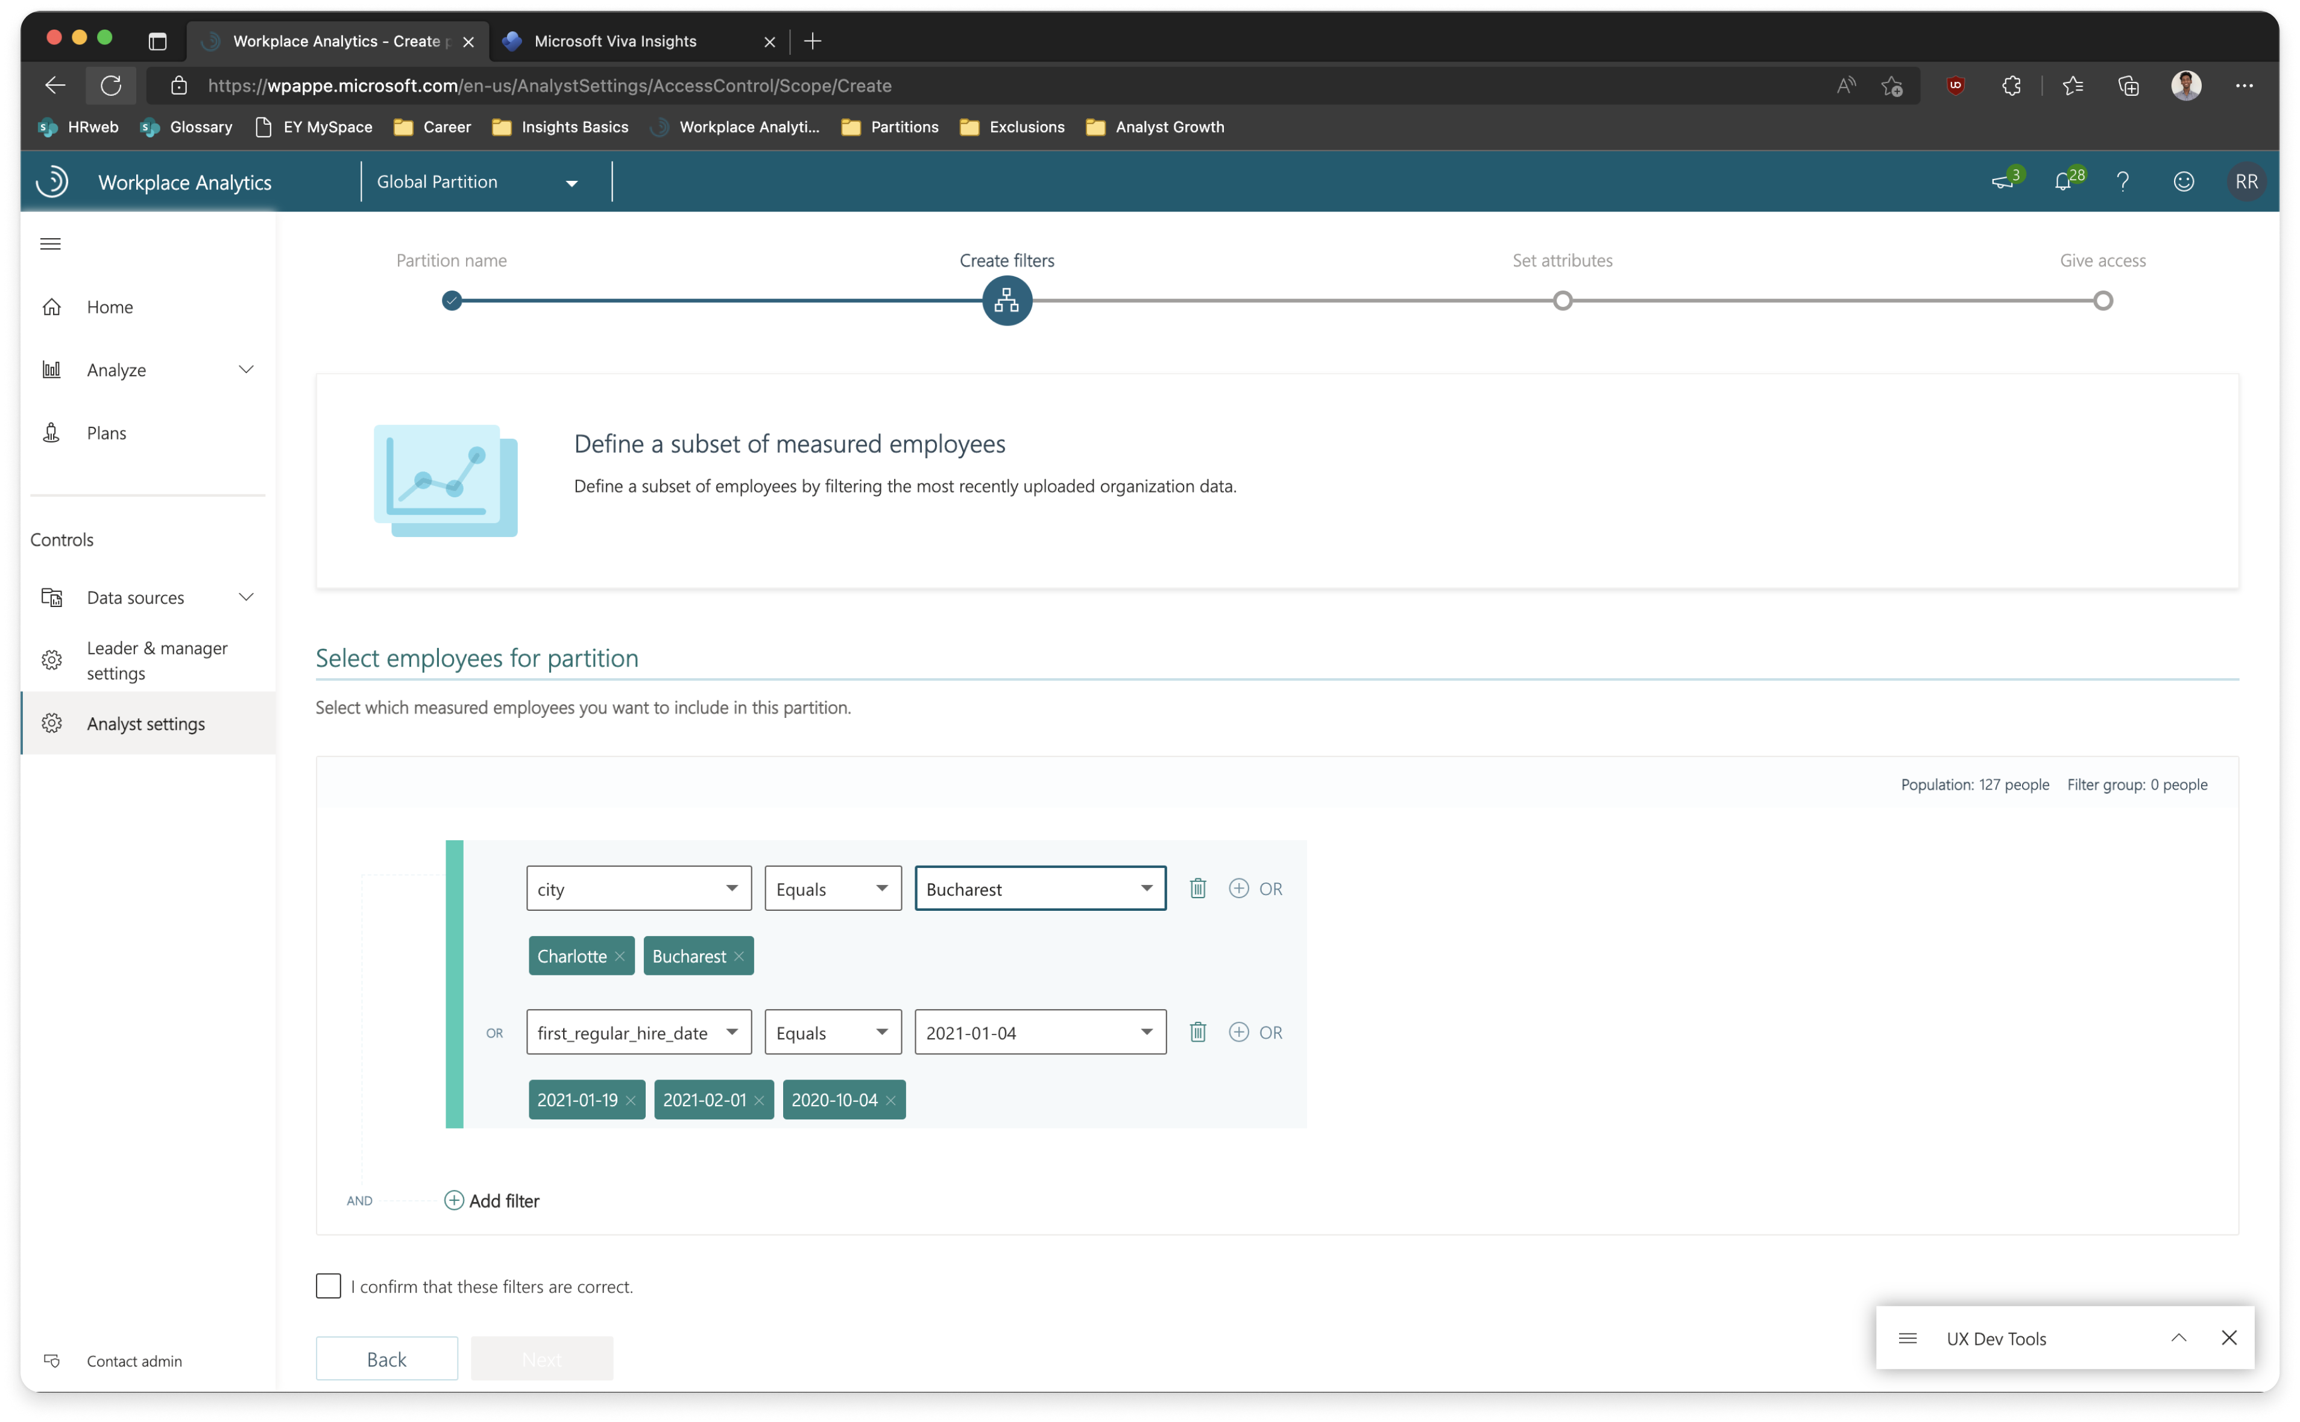The image size is (2300, 1422).
Task: Open the notifications bell icon
Action: [2063, 181]
